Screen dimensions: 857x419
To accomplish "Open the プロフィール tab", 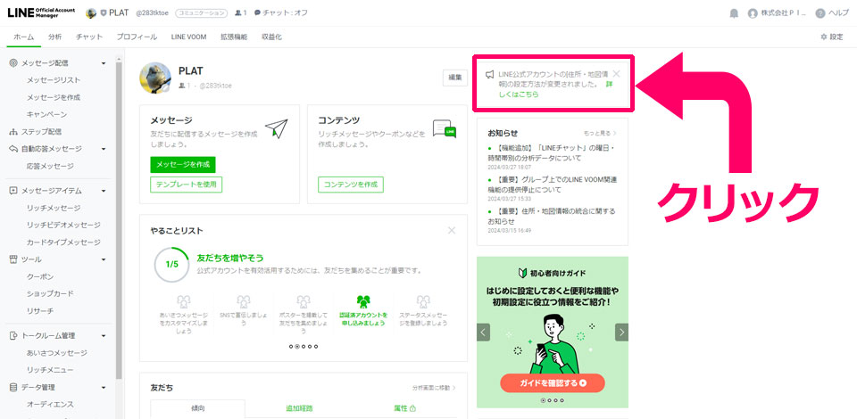I will (x=137, y=37).
